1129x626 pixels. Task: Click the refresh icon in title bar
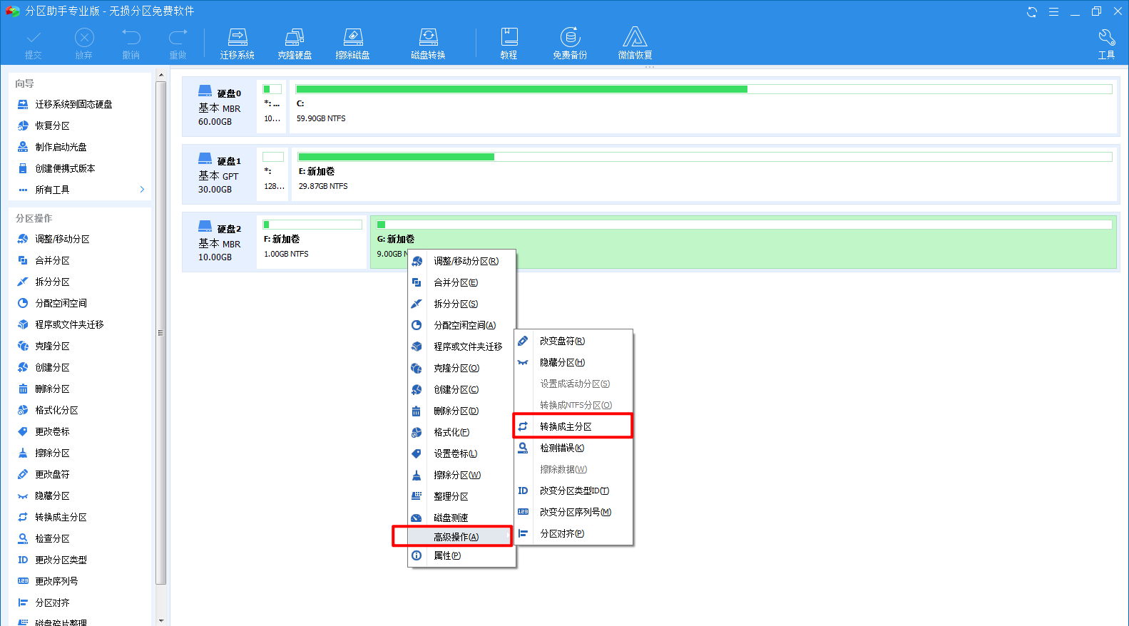click(1031, 11)
